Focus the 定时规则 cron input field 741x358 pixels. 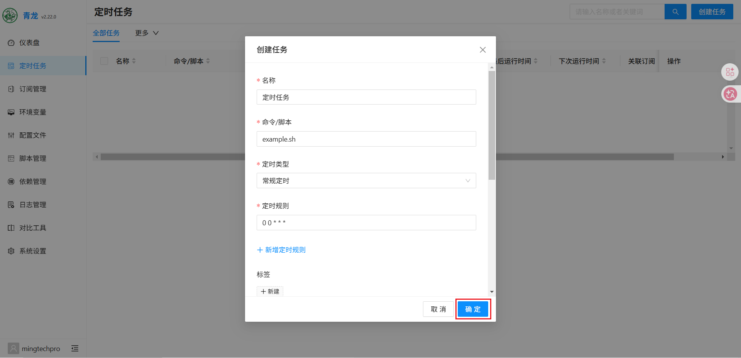[x=366, y=223]
